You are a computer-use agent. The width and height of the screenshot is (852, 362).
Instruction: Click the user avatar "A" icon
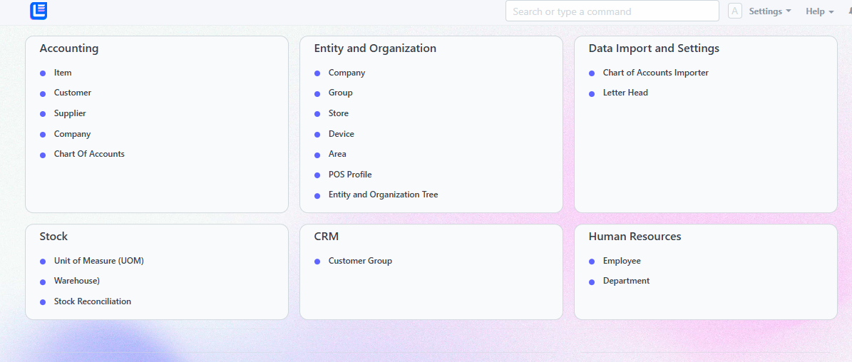pos(734,11)
